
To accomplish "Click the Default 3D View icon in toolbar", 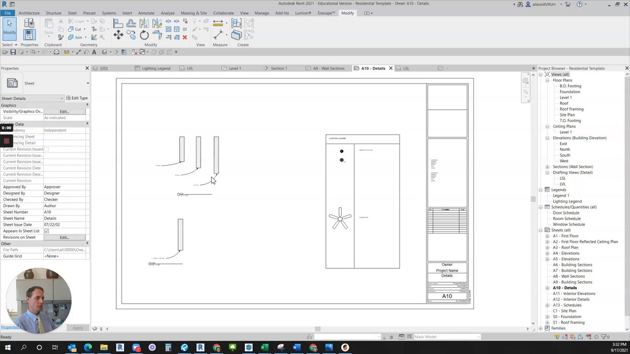I will pos(104,52).
